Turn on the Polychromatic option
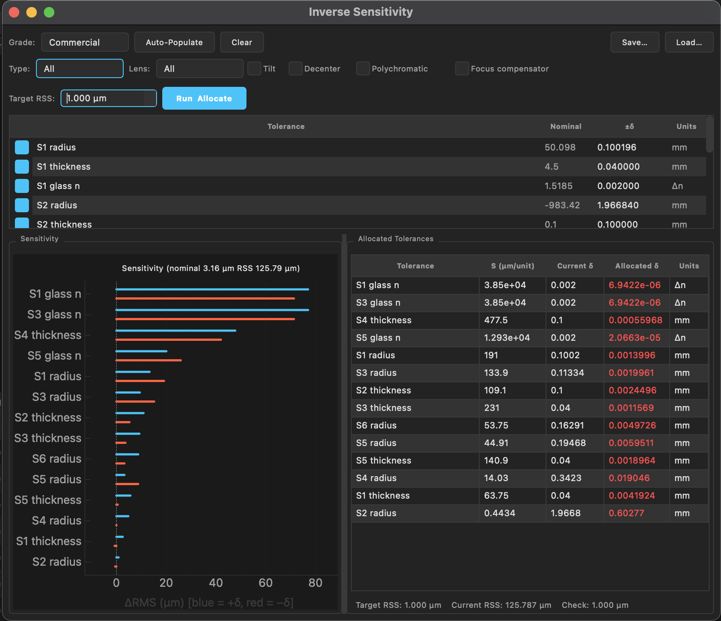The width and height of the screenshot is (721, 621). pyautogui.click(x=363, y=69)
